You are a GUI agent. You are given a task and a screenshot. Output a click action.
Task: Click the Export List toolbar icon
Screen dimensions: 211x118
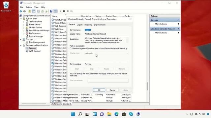click(46, 11)
